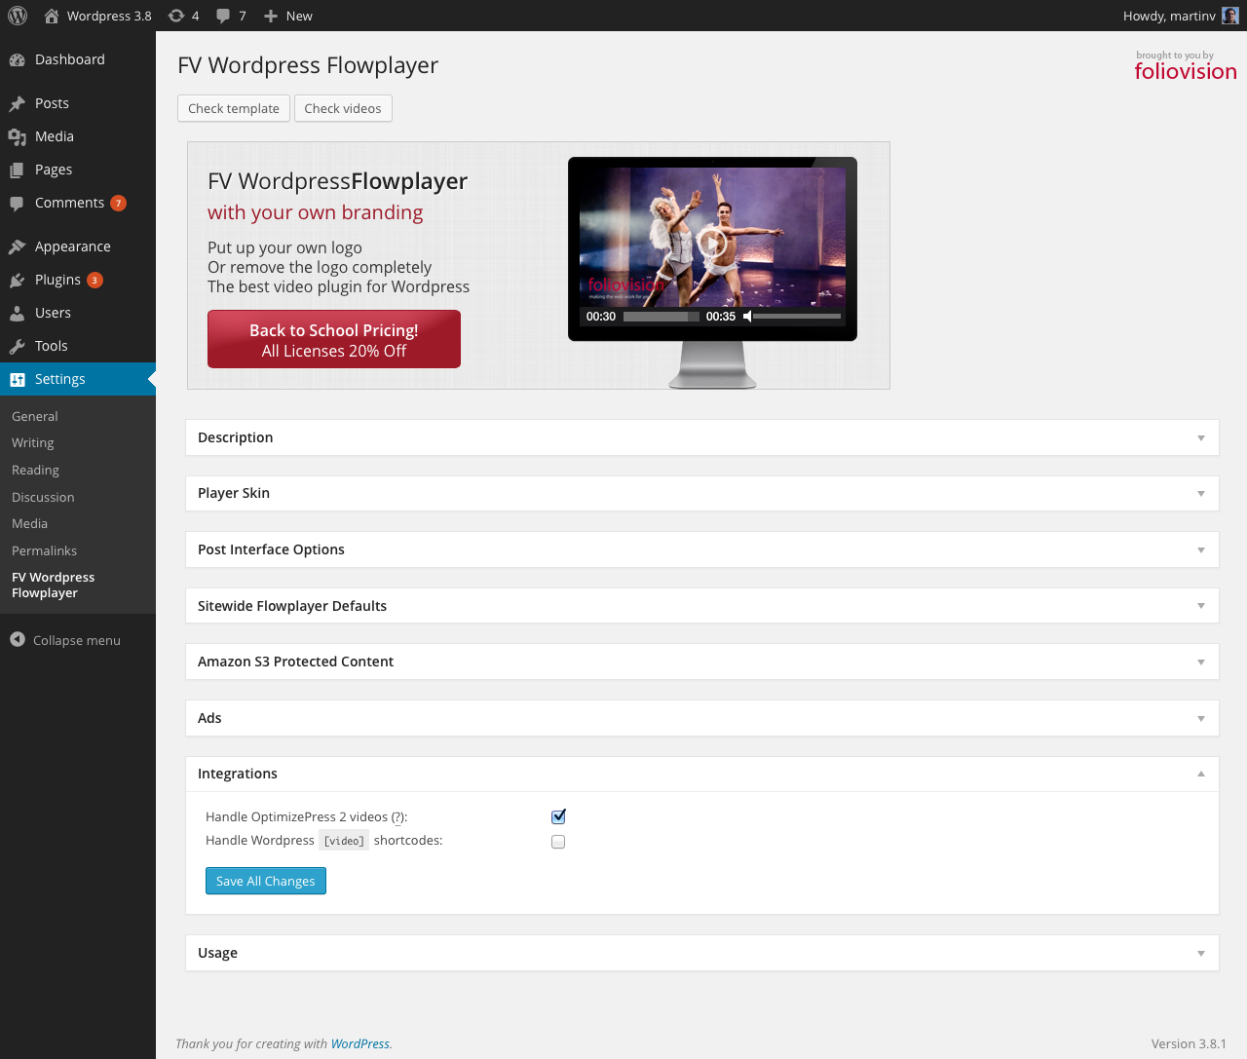This screenshot has height=1059, width=1247.
Task: Click the Check template button
Action: (234, 108)
